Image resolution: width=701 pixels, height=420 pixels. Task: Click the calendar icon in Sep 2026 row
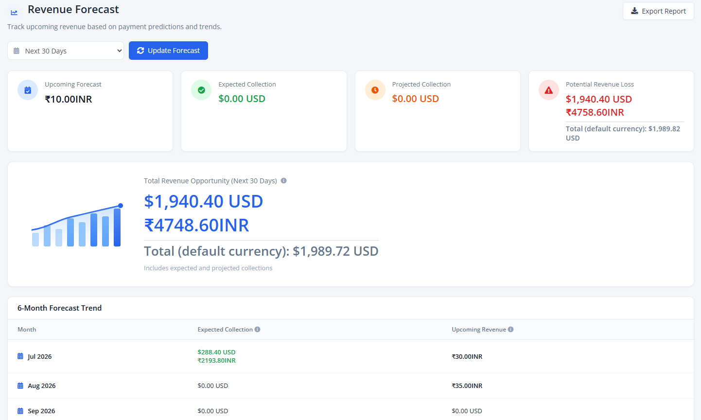coord(20,411)
